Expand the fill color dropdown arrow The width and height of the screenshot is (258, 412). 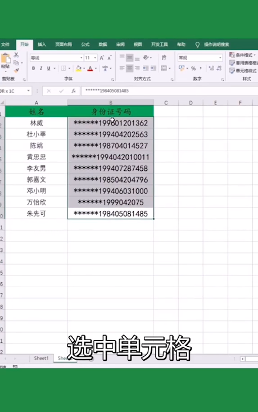84,69
